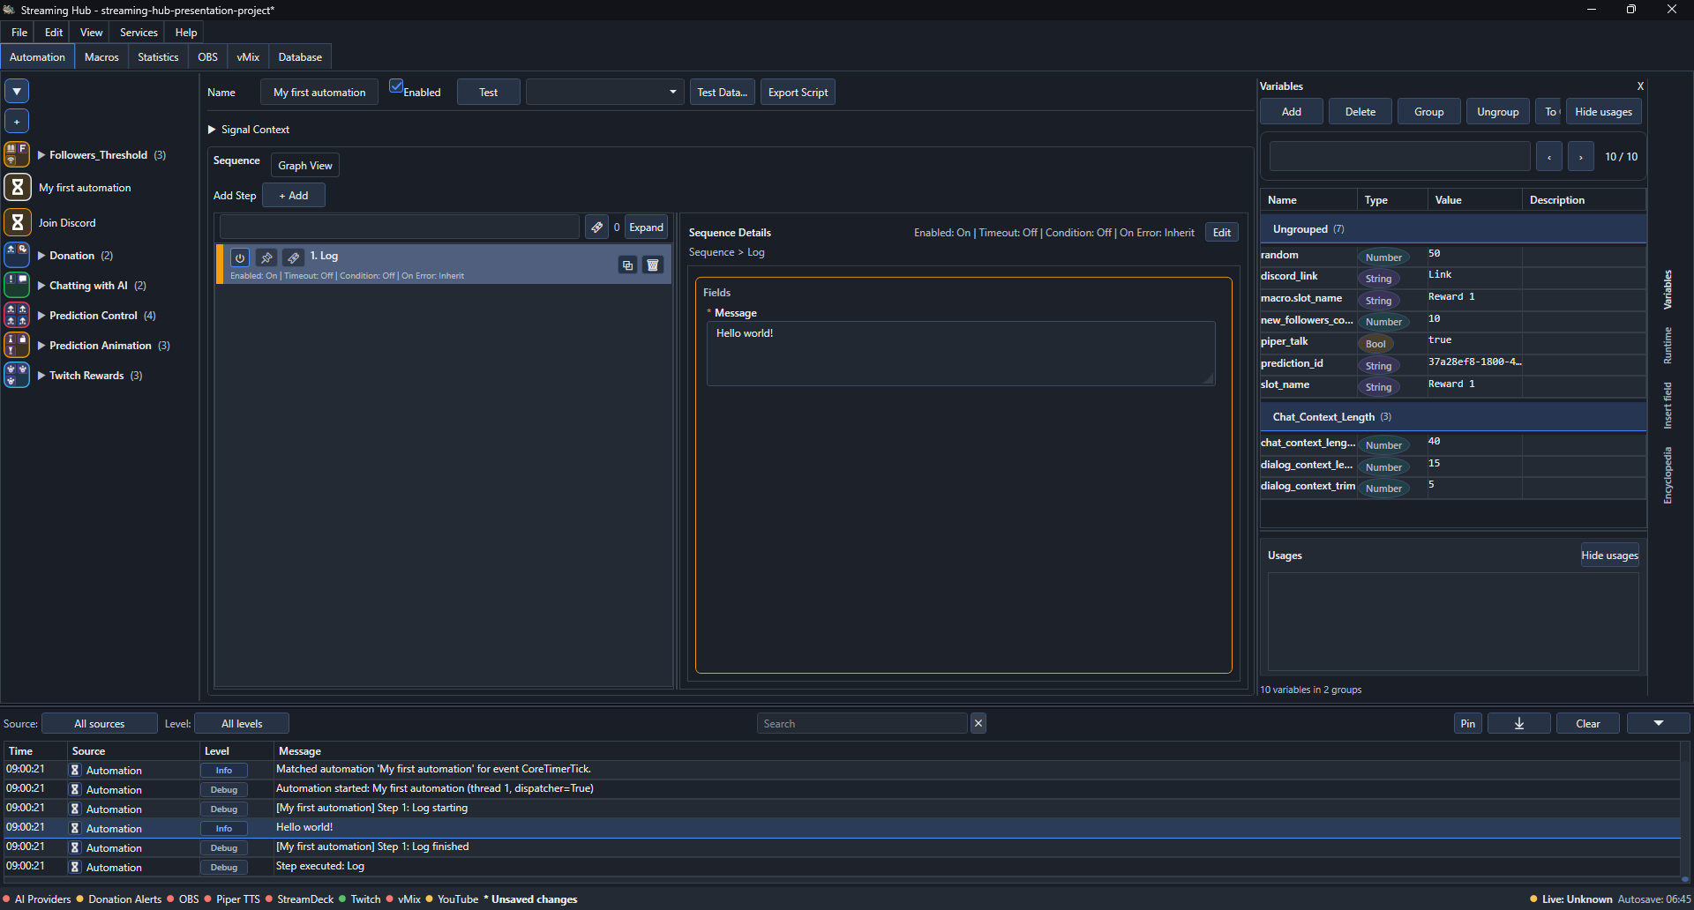Image resolution: width=1694 pixels, height=910 pixels.
Task: Click the Export Script button
Action: (798, 92)
